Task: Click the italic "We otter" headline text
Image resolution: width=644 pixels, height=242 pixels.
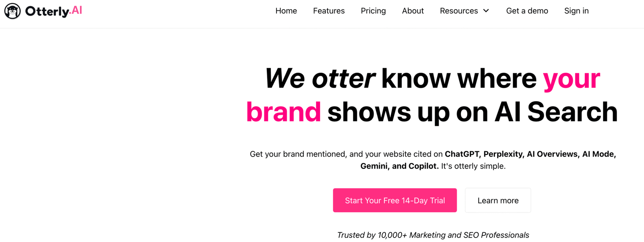Action: 320,78
